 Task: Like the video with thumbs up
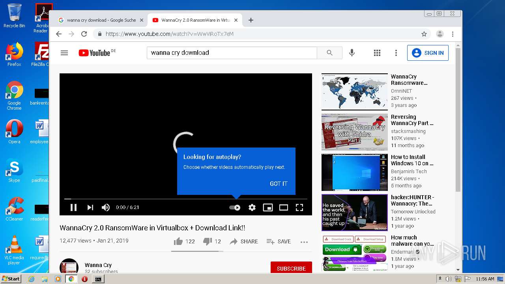coord(184,241)
